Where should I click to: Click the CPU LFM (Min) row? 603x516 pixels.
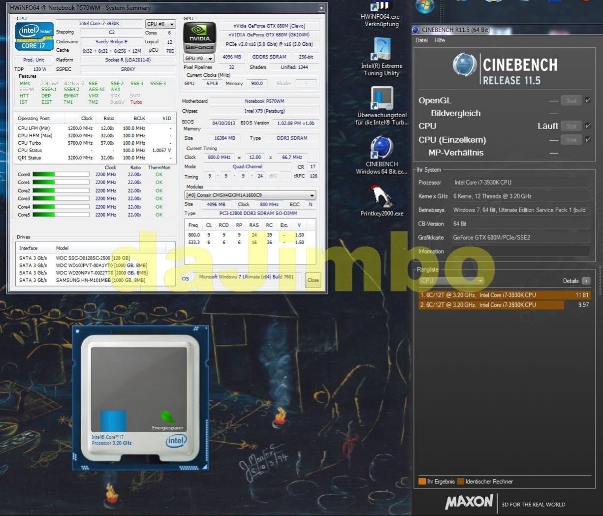tap(95, 128)
